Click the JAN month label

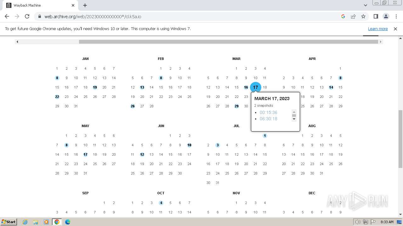85,59
